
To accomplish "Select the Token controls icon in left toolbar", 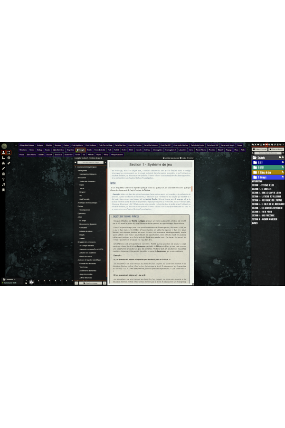I will tap(3, 153).
